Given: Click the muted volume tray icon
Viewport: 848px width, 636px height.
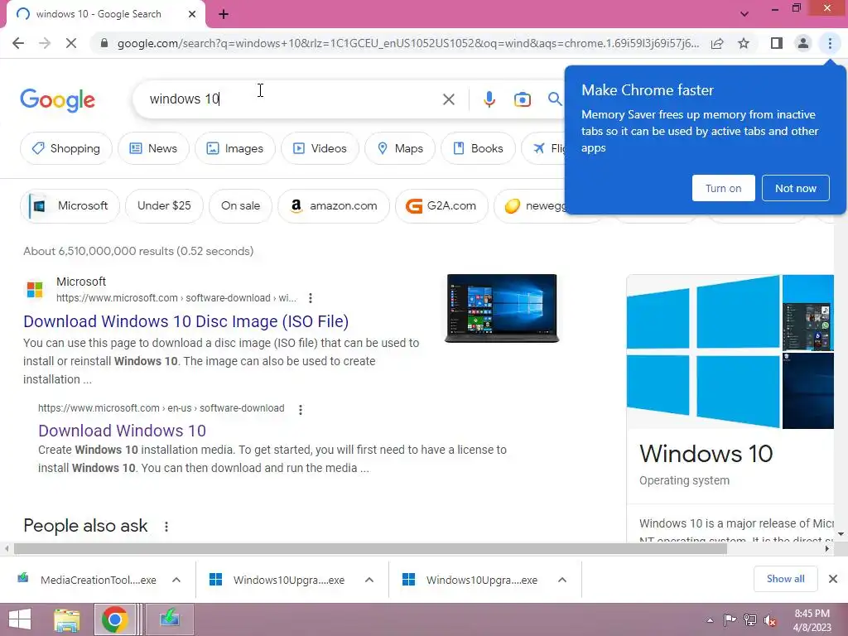Looking at the screenshot, I should (x=770, y=620).
